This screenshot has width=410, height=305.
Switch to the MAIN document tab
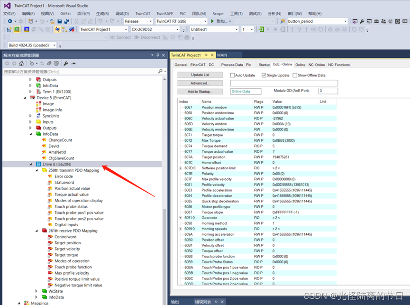tap(222, 55)
